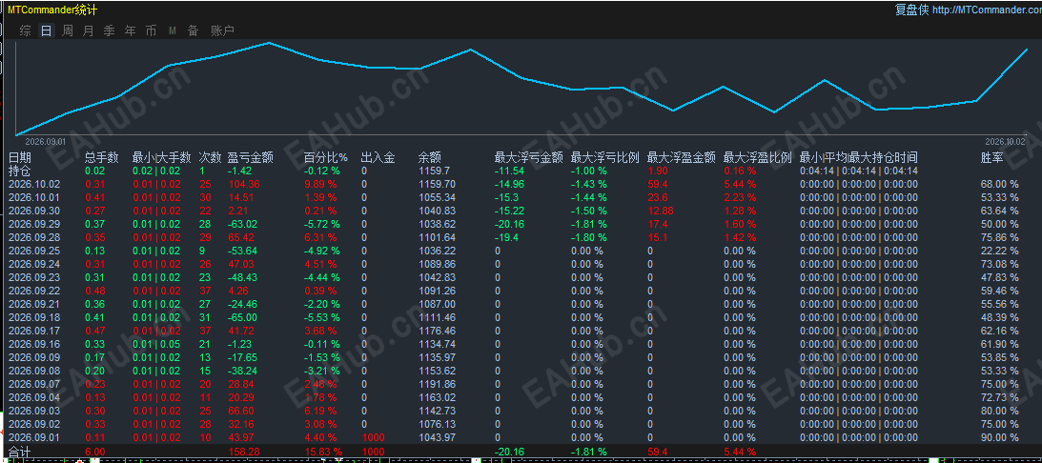
Task: Select the M tab
Action: pos(173,30)
